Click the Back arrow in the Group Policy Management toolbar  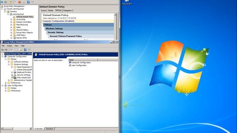point(2,2)
